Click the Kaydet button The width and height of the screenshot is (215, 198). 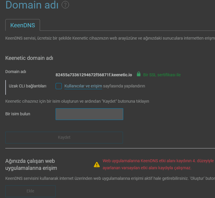click(64, 137)
